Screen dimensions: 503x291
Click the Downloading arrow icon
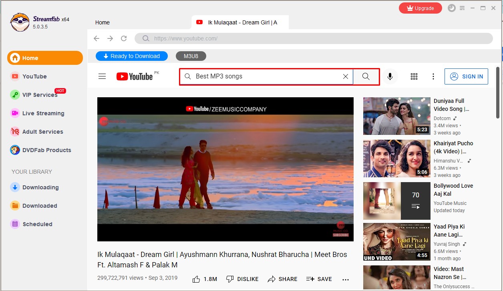tap(15, 187)
